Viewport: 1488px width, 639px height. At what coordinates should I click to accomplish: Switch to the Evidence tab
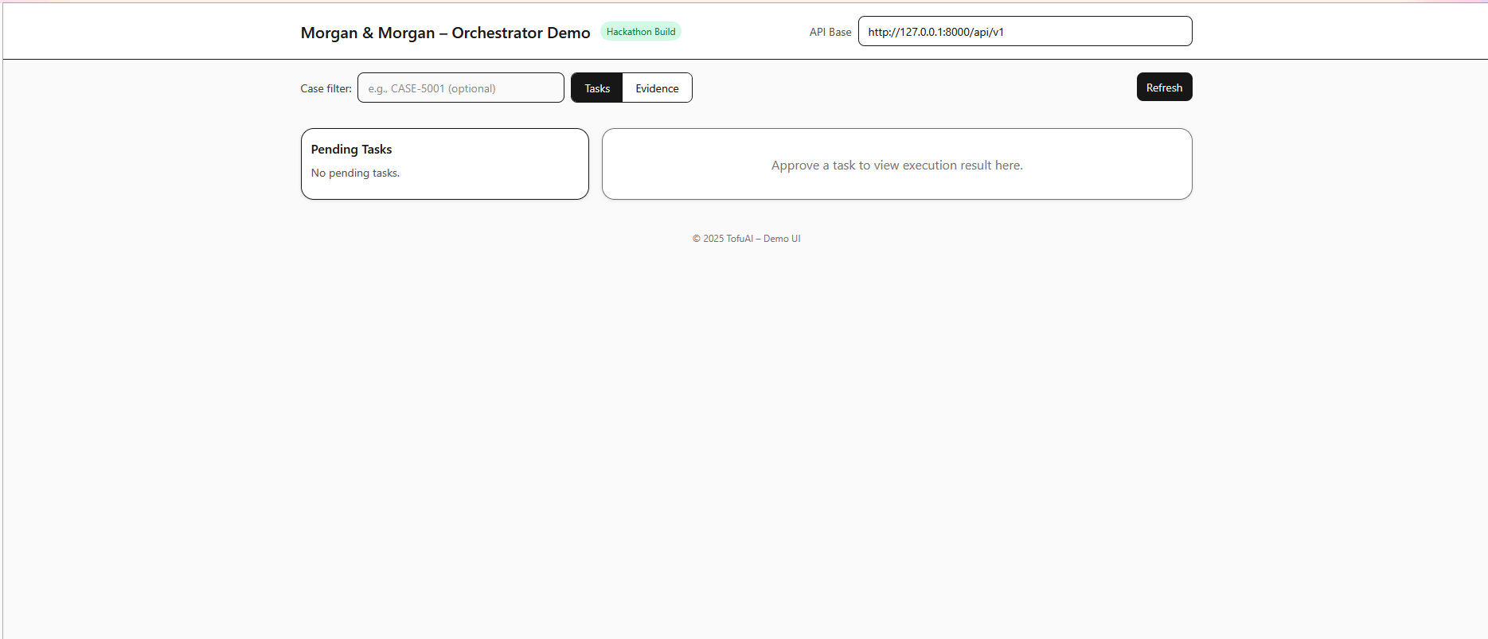coord(657,88)
